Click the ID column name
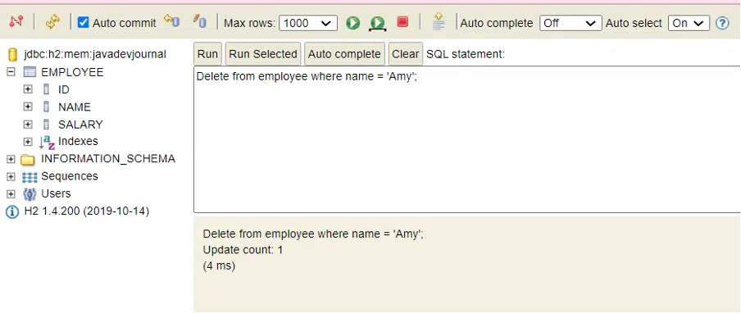Viewport: 741px width, 313px height. point(64,89)
